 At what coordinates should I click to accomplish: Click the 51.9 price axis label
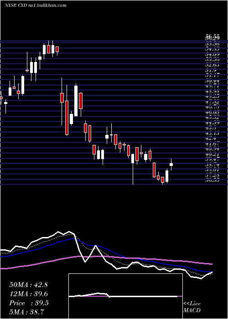210,70
